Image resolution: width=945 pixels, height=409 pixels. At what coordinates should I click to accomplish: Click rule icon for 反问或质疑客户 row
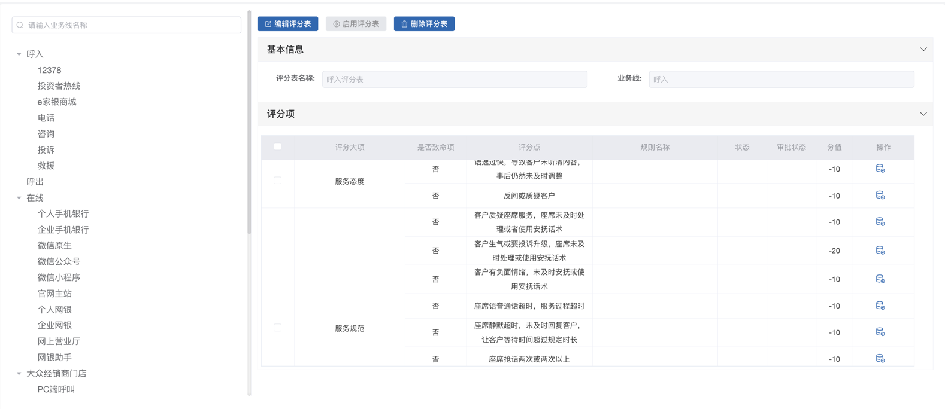coord(880,196)
